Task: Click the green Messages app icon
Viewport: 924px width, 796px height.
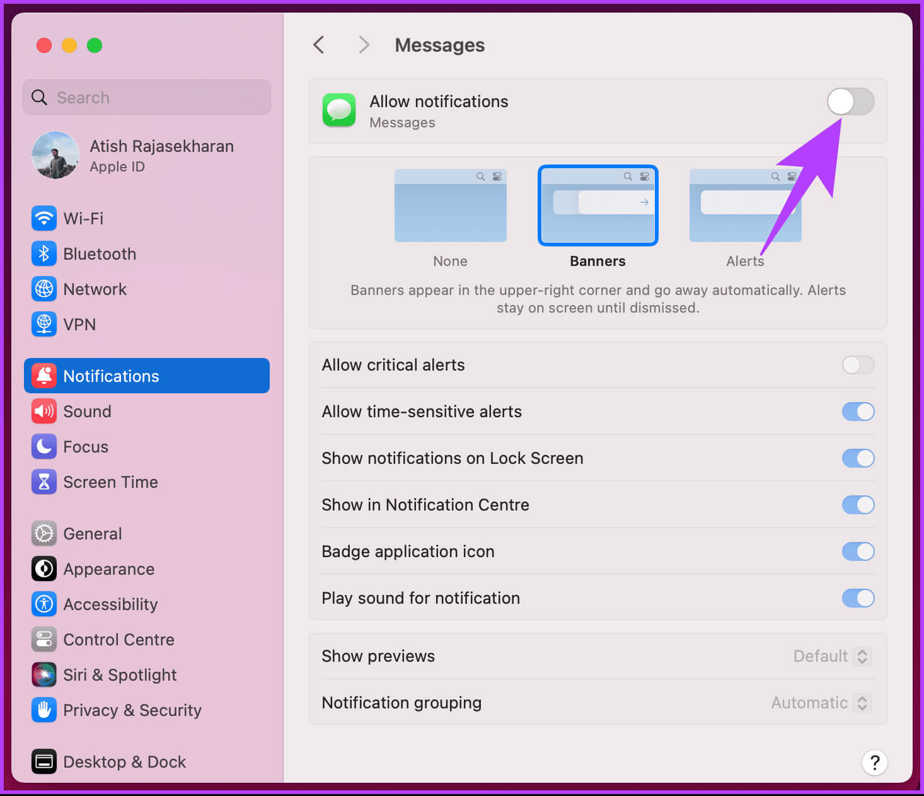Action: (x=339, y=110)
